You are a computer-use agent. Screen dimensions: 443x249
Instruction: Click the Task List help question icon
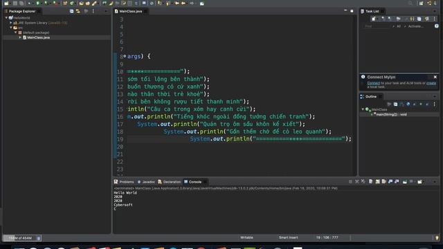tap(437, 26)
